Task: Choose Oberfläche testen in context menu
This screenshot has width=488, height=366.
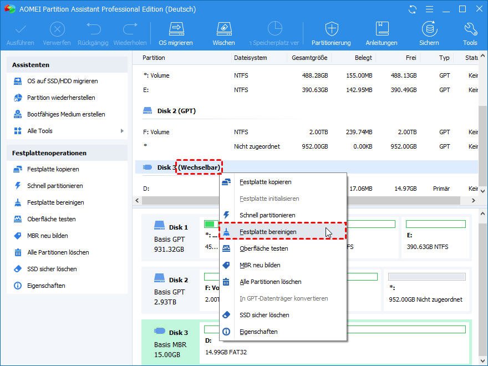Action: pyautogui.click(x=283, y=248)
